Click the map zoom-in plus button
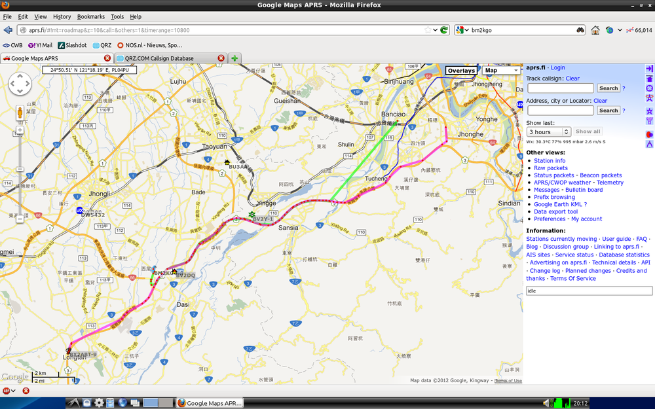The image size is (655, 409). pos(20,130)
